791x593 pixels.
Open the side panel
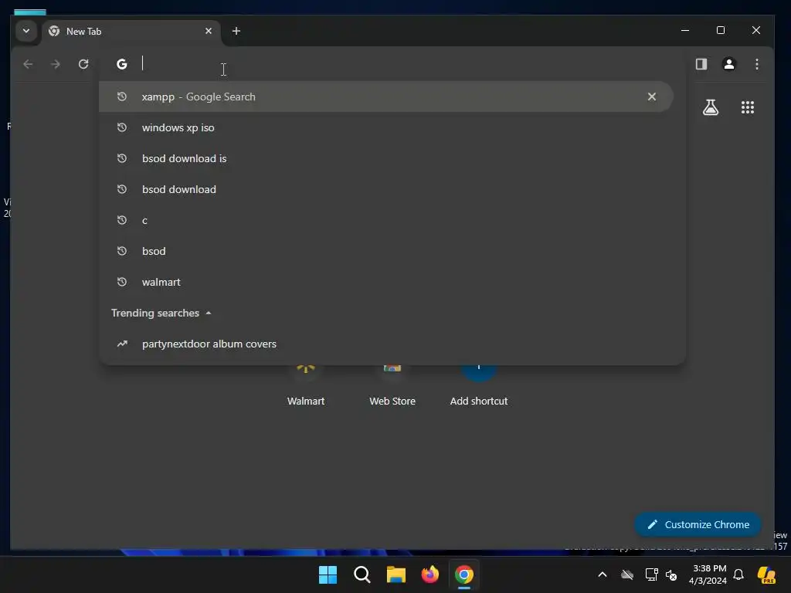point(701,64)
